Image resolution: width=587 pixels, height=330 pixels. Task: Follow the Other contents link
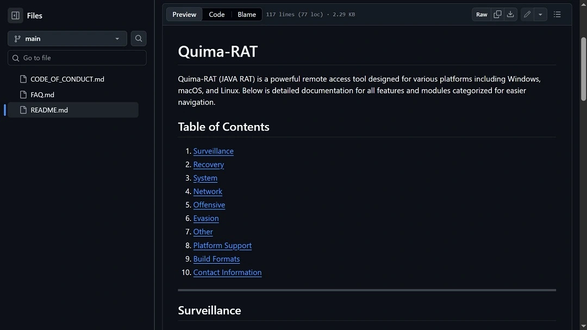coord(203,232)
